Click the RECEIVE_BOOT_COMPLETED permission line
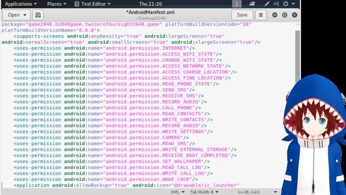The height and width of the screenshot is (195, 346). click(x=125, y=155)
